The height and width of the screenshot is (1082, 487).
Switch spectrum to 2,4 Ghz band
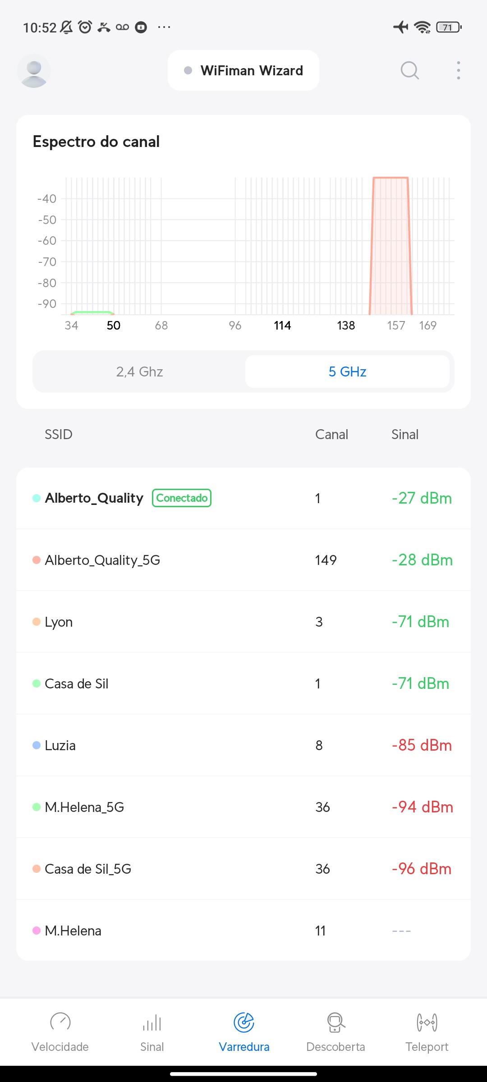pos(139,371)
